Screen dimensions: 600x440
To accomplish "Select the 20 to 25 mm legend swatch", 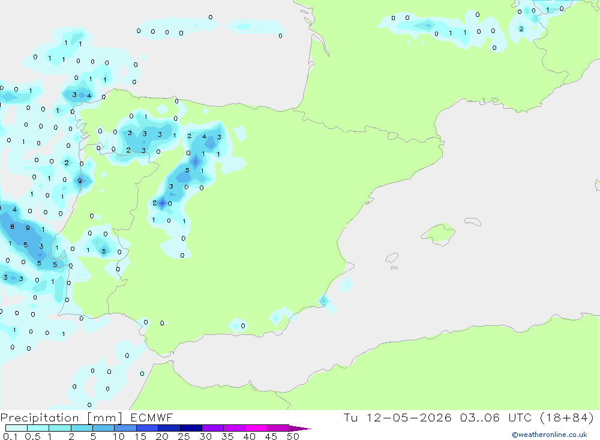I will 169,428.
